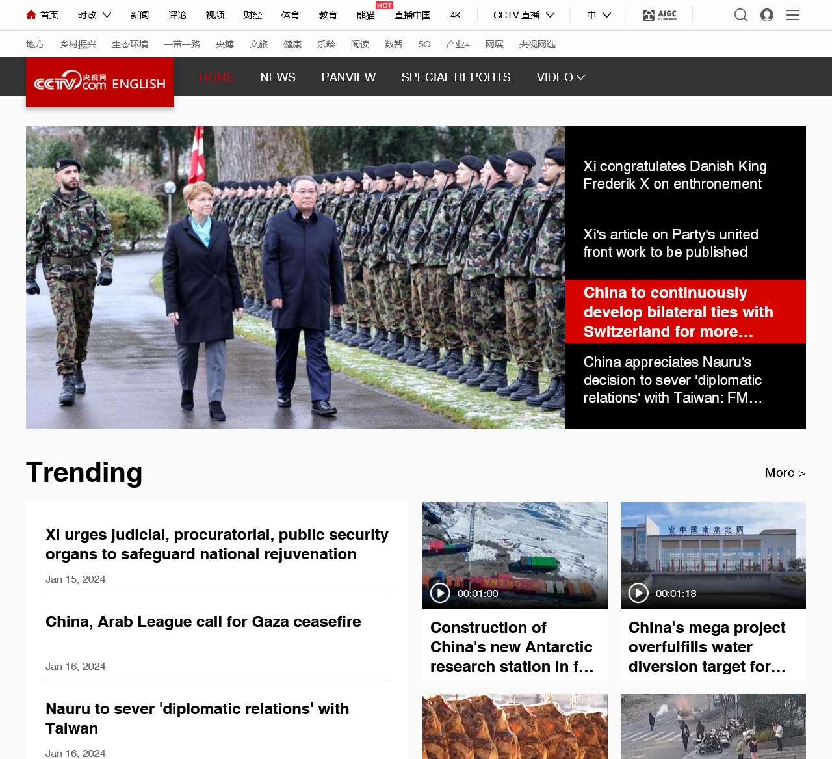This screenshot has width=832, height=759.
Task: Click 地方 in secondary navigation
Action: 35,44
